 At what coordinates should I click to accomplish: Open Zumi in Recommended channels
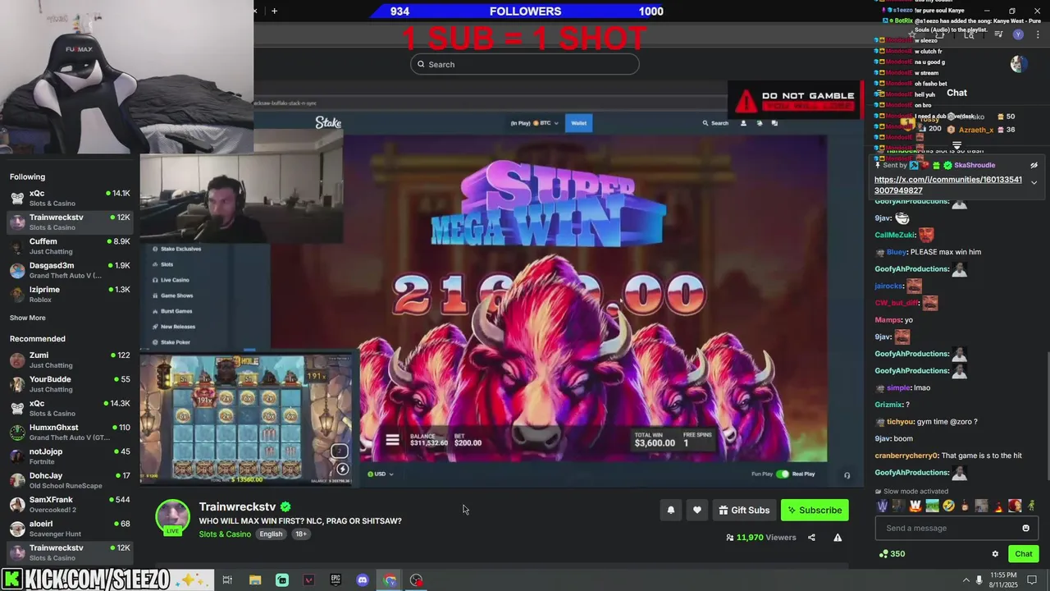pyautogui.click(x=69, y=360)
